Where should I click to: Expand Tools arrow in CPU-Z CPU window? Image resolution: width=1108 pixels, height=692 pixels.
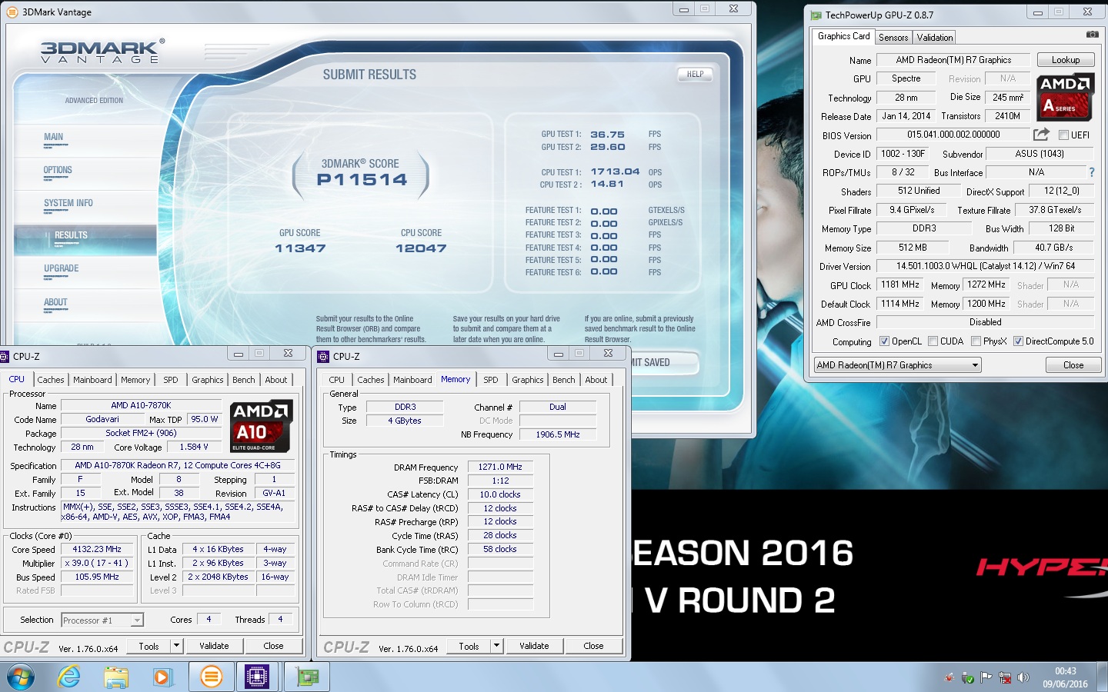177,646
